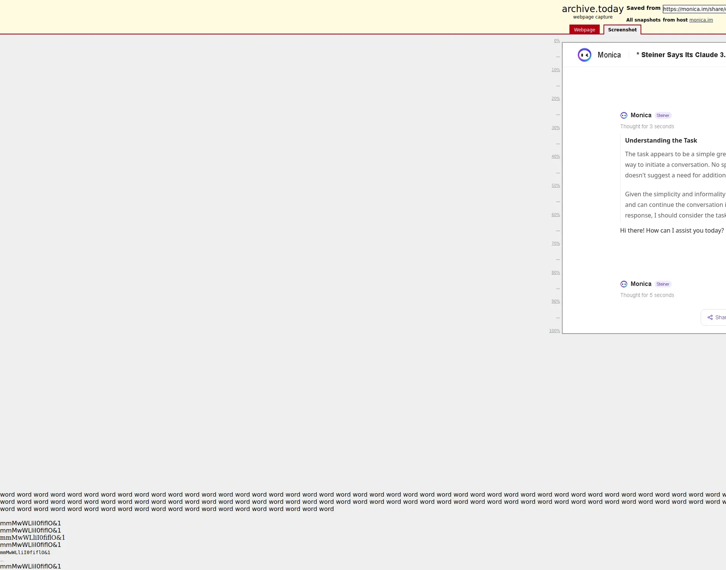Jump to the 80% scroll marker
The height and width of the screenshot is (570, 726).
pos(555,273)
